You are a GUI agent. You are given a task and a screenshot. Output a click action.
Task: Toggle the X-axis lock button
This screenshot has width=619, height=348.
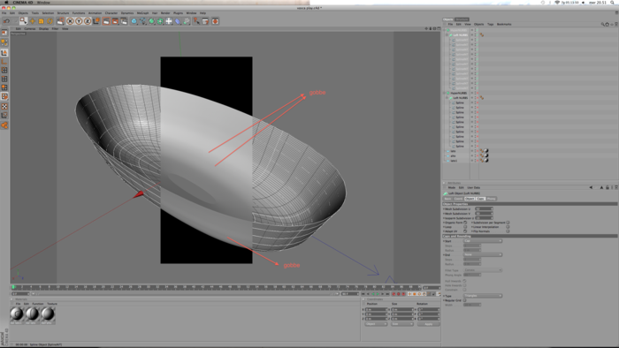70,21
